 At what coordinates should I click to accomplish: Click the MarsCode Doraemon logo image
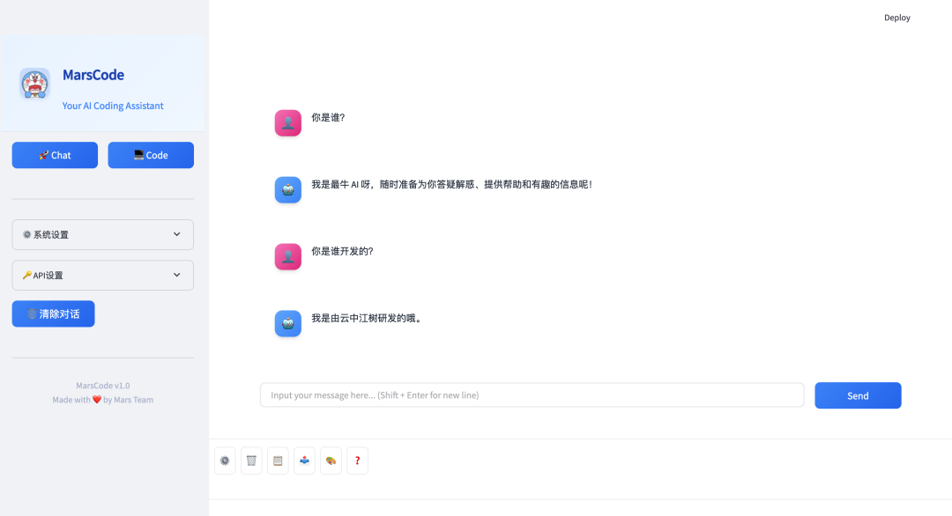34,83
